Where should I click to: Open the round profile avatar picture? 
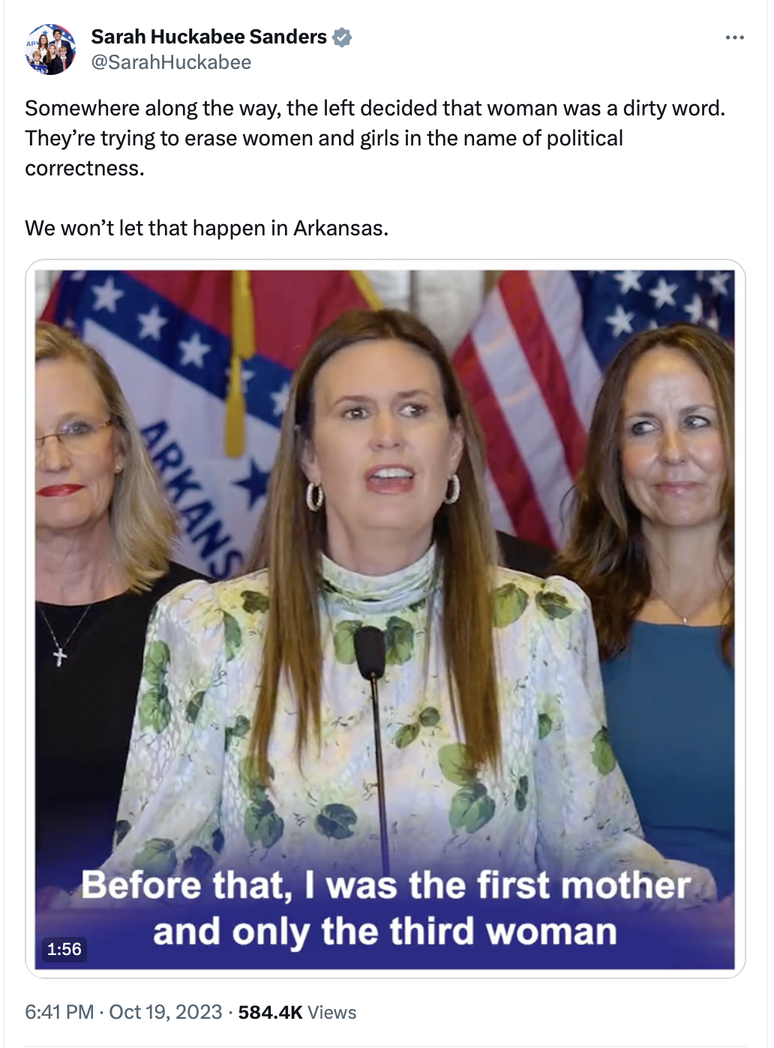(x=50, y=49)
